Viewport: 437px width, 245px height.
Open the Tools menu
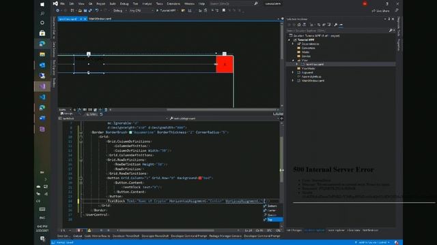tap(159, 3)
